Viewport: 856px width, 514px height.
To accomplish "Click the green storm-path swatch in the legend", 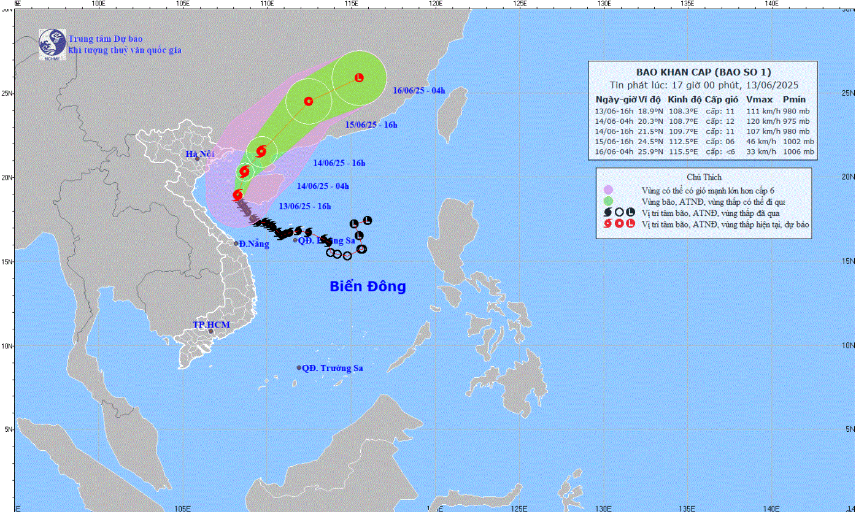I will pos(608,201).
